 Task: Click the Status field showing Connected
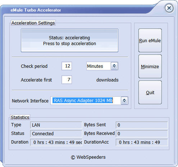coord(56,134)
